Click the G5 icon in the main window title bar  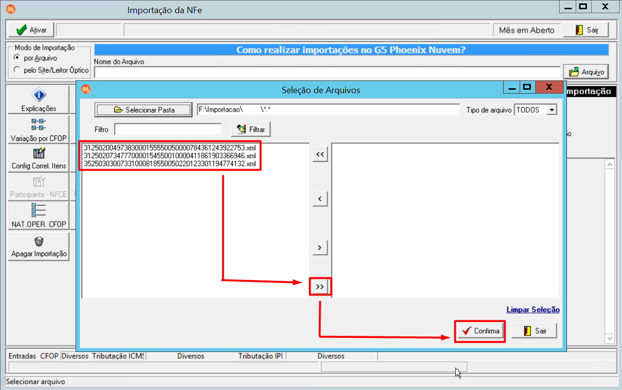(11, 9)
